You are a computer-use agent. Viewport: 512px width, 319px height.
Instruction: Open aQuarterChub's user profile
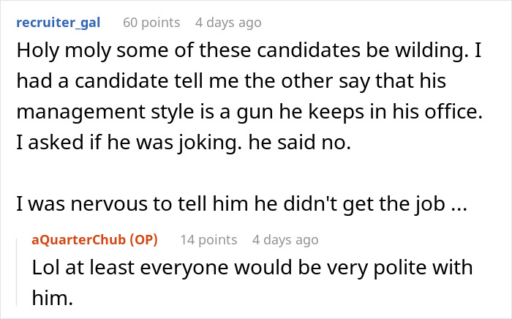coord(79,240)
